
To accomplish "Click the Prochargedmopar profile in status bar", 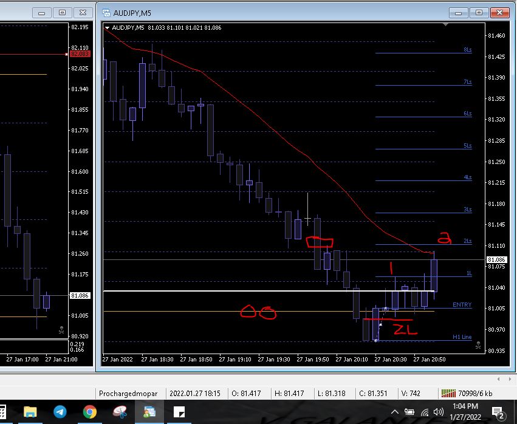I will coord(128,394).
